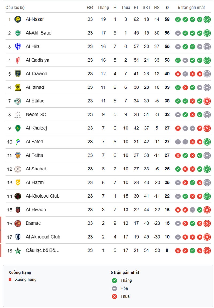This screenshot has height=308, width=214.
Task: Click Al Ettifaq's latest loss indicator
Action: pos(207,101)
